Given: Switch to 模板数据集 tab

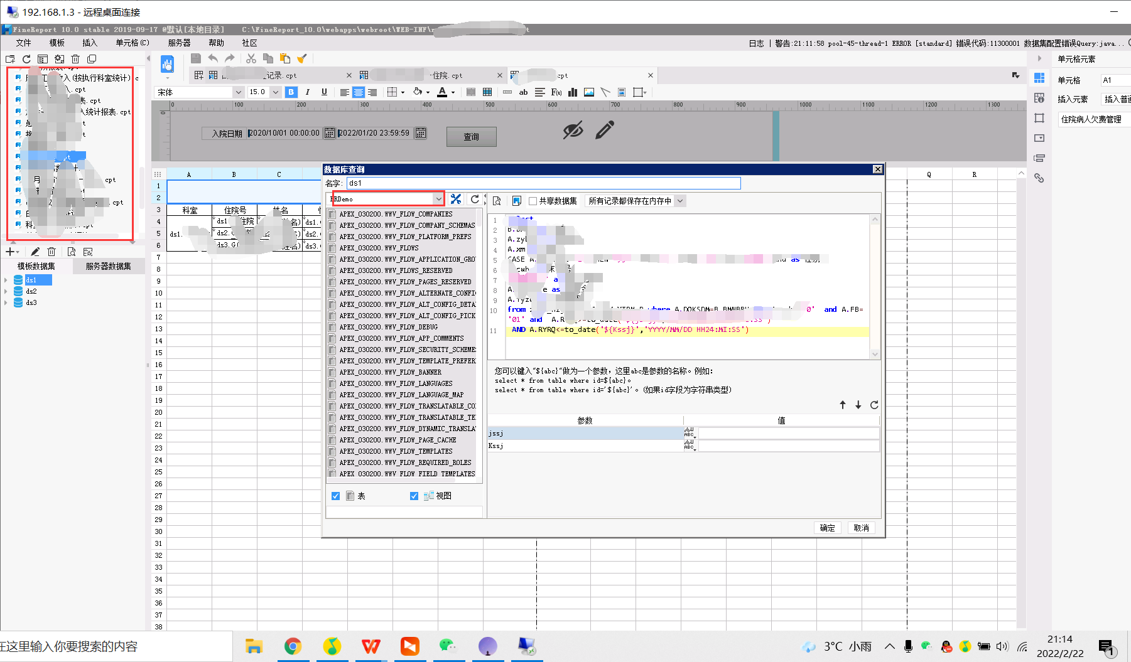Looking at the screenshot, I should [36, 266].
